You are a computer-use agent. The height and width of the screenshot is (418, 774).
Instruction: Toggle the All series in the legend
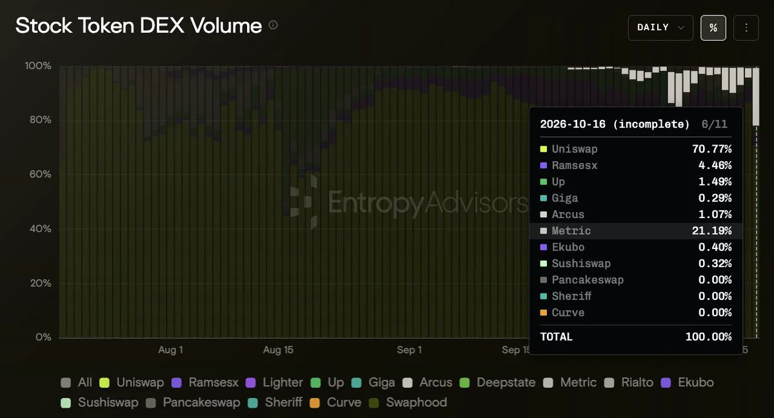(76, 383)
